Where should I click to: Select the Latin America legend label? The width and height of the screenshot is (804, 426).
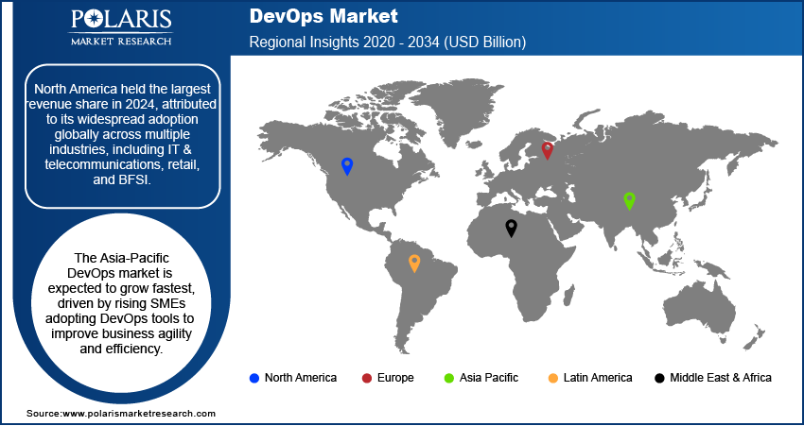tap(597, 378)
